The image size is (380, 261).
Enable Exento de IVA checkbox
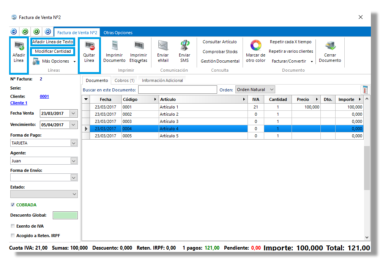pyautogui.click(x=13, y=226)
